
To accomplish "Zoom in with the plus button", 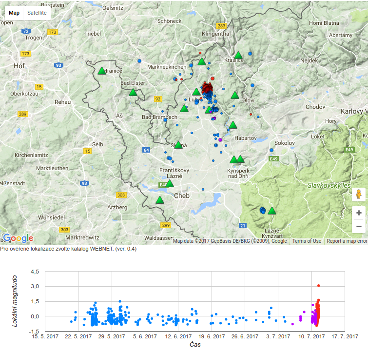I will pos(359,213).
